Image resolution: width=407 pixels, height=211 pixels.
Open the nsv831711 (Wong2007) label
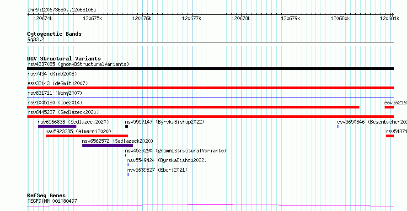point(55,93)
